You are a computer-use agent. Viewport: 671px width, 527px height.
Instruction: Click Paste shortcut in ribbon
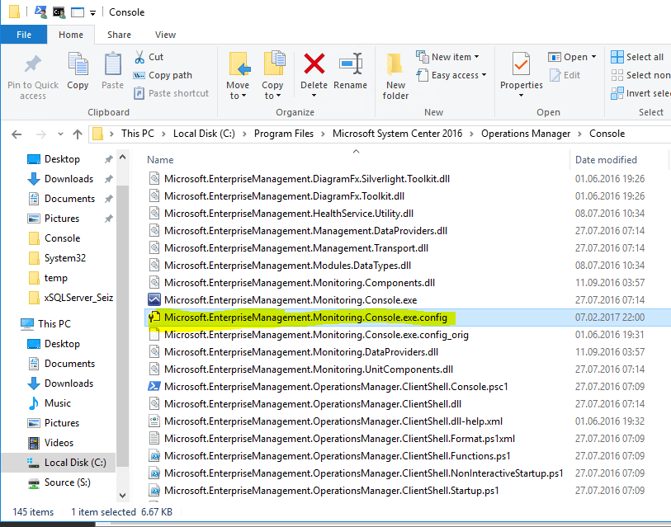(171, 93)
